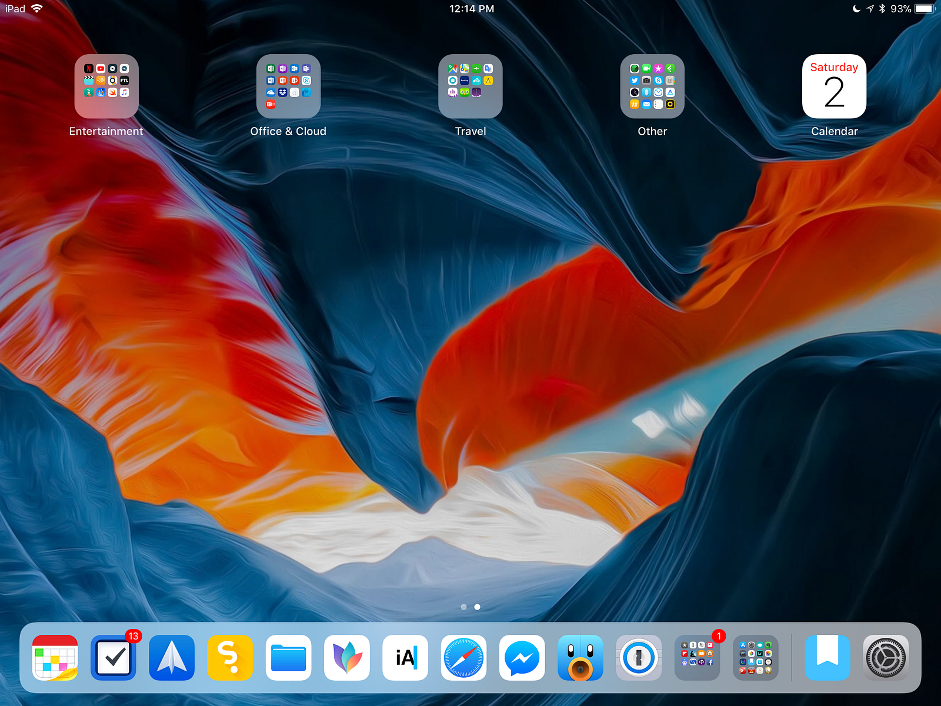Select the second home screen page dot
The image size is (941, 706).
click(x=477, y=607)
